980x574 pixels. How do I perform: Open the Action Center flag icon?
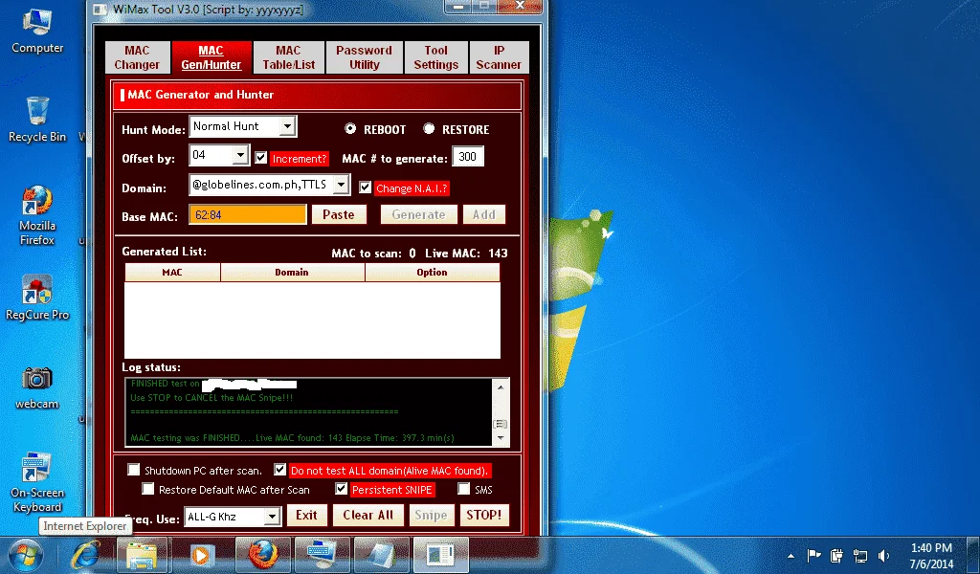tap(813, 555)
